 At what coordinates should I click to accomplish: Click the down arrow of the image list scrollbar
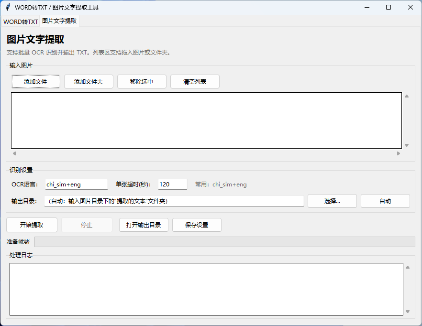click(x=407, y=145)
